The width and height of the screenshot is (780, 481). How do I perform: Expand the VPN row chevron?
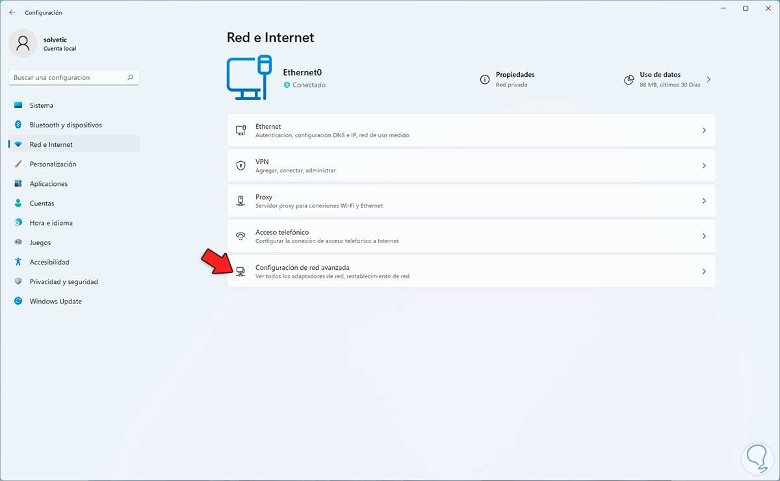704,166
